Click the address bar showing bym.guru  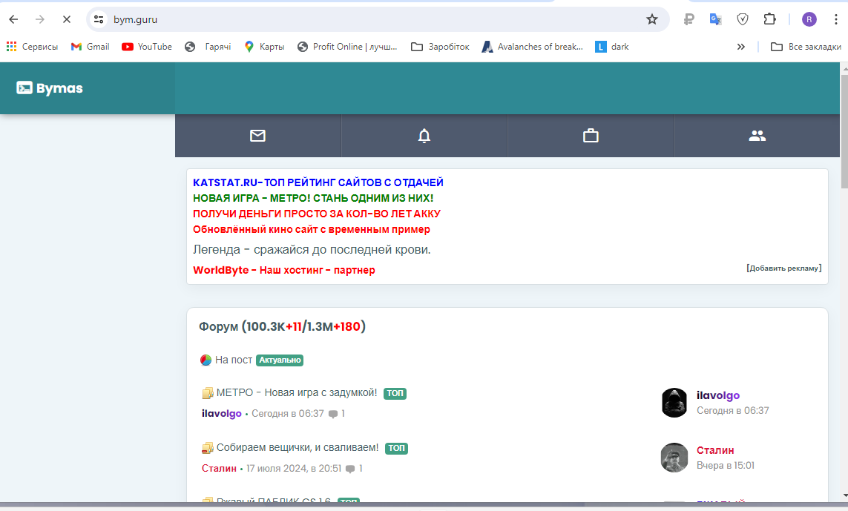(x=371, y=19)
